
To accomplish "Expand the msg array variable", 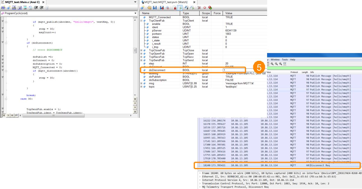I will click(x=141, y=83).
